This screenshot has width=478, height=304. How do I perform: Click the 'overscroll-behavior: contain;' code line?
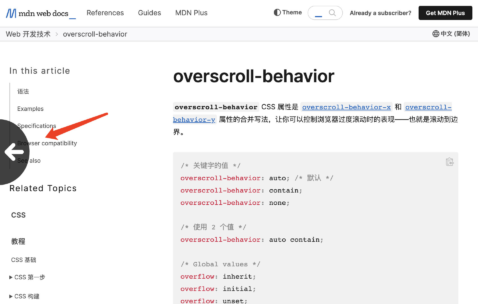click(241, 191)
